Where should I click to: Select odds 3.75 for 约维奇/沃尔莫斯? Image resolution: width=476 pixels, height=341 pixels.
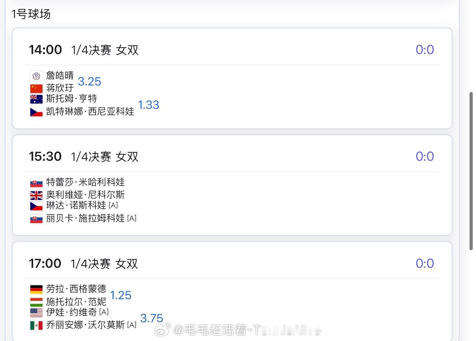coord(151,318)
